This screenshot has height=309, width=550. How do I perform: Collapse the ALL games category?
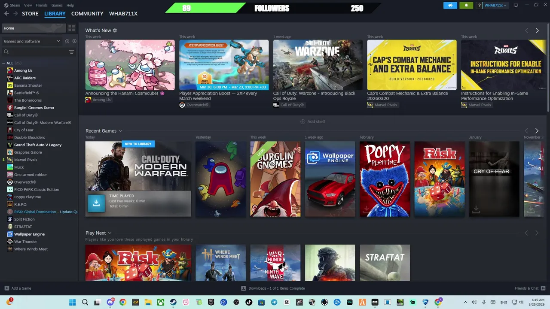pos(4,63)
